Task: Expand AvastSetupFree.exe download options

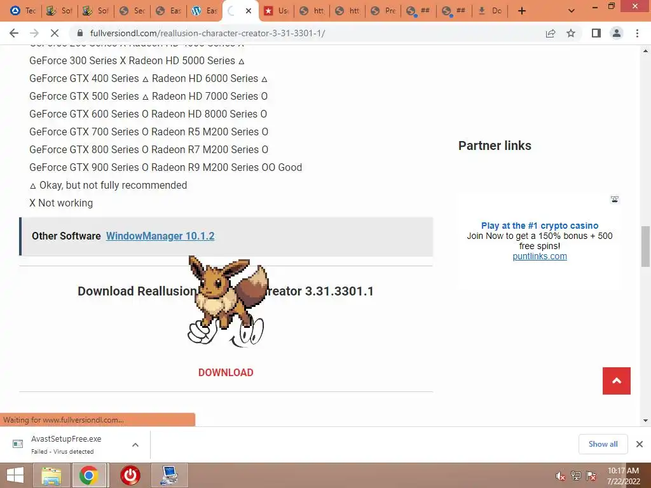Action: (135, 445)
